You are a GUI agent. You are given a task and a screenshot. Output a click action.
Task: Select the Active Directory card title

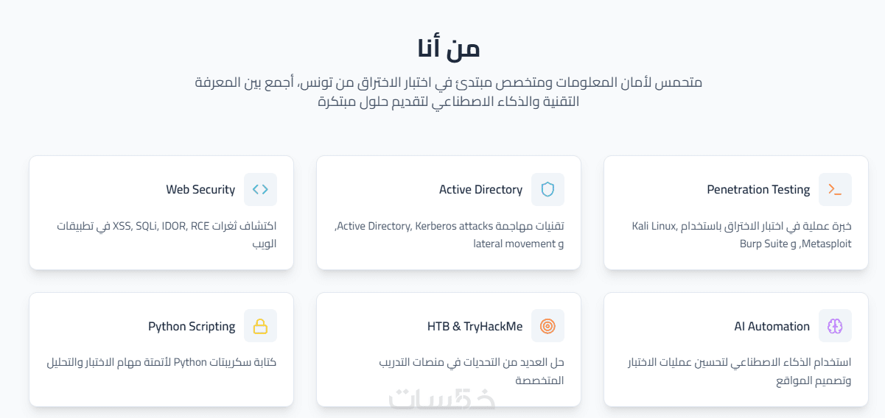(480, 190)
